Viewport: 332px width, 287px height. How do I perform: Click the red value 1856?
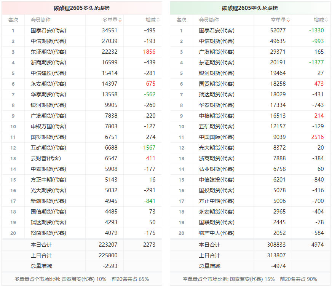[149, 52]
